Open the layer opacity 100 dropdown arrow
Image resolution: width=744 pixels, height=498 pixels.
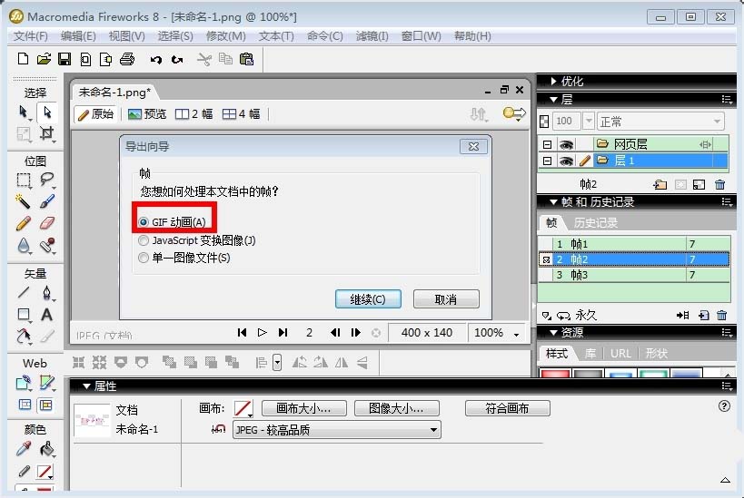pos(589,121)
